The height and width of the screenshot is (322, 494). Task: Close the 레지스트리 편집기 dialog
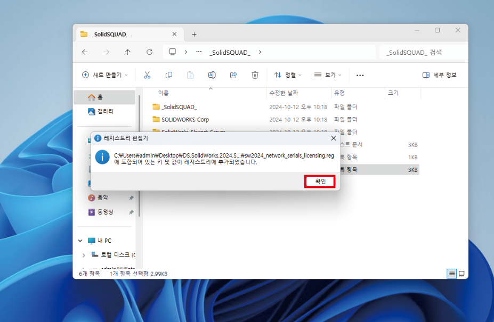tap(333, 138)
